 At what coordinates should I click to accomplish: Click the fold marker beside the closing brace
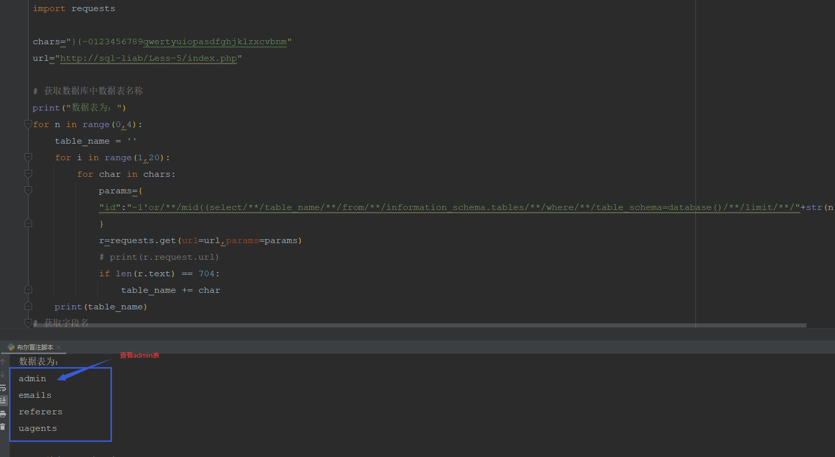coord(28,223)
